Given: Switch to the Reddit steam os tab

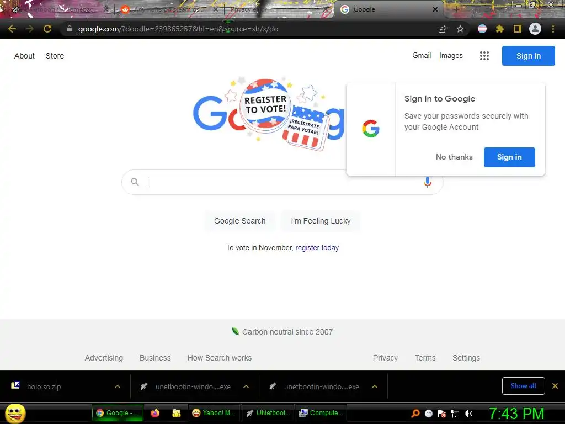Looking at the screenshot, I should tap(169, 9).
